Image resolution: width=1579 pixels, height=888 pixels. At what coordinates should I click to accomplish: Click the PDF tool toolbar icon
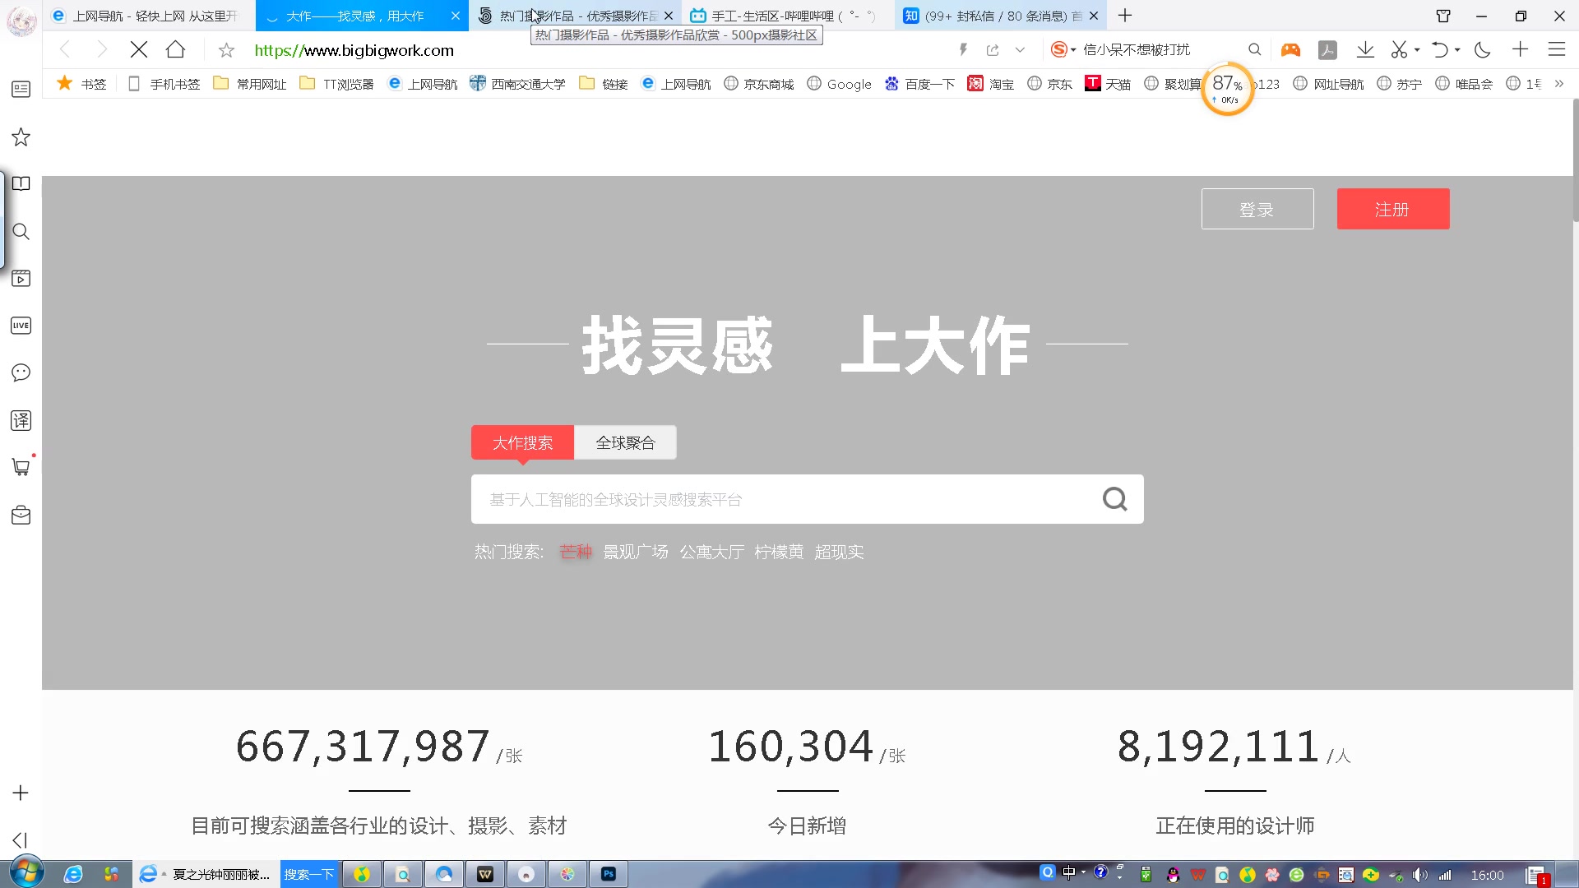[x=1327, y=49]
